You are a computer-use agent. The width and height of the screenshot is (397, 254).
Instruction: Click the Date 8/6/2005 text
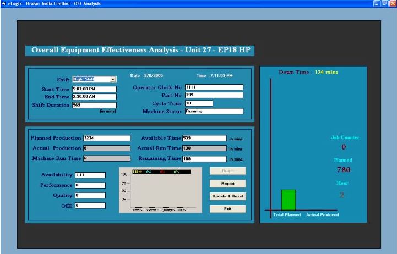click(x=146, y=75)
